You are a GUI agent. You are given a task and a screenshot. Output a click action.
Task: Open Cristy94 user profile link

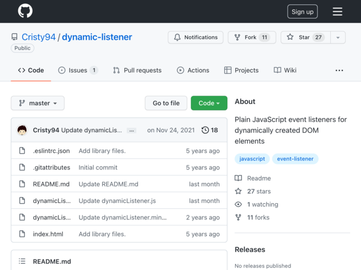click(38, 37)
